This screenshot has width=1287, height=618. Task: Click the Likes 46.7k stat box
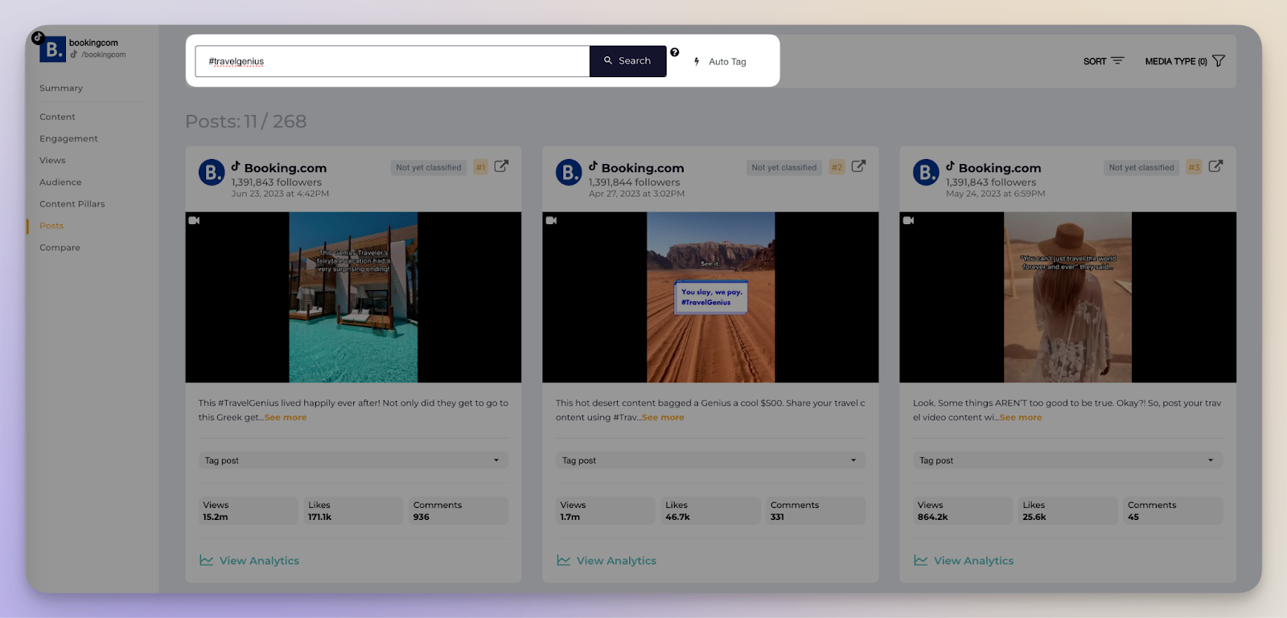pos(710,511)
